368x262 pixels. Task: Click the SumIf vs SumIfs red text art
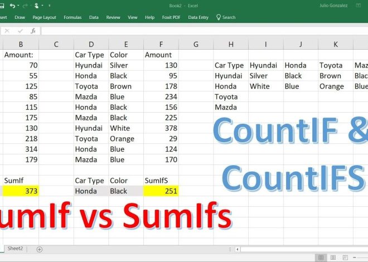click(x=116, y=216)
